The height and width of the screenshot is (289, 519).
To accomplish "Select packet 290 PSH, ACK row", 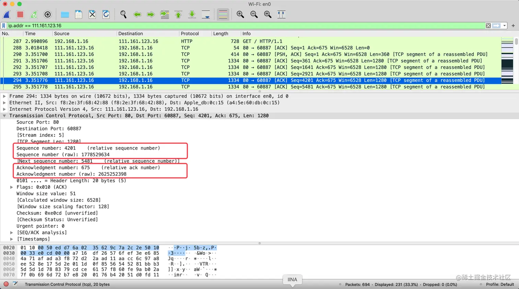I will pos(251,54).
